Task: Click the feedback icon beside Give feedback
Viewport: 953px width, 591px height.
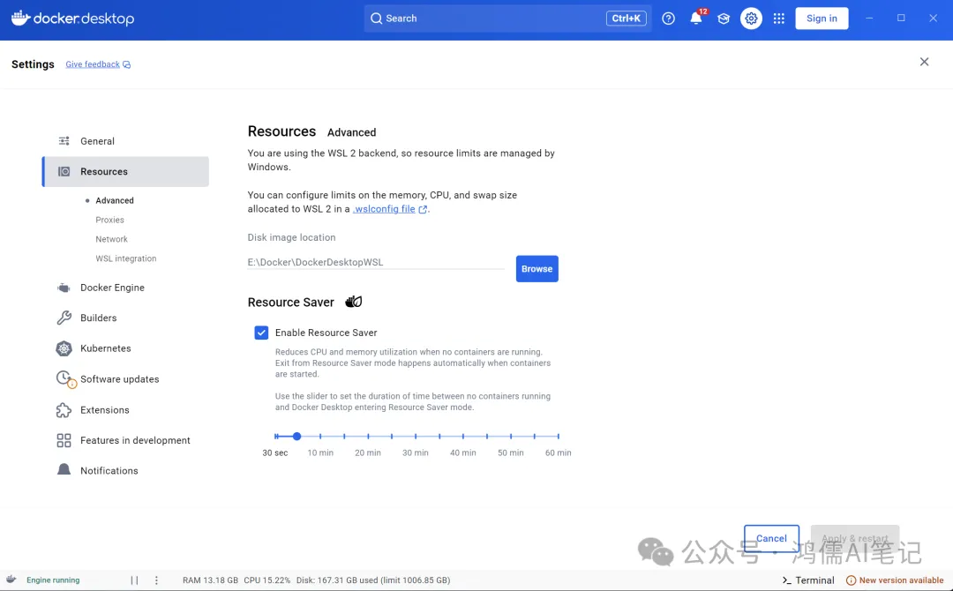Action: point(126,64)
